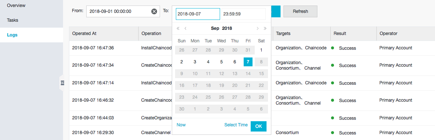Click the 2018-09-07 date input field
435x140 pixels.
click(x=198, y=14)
